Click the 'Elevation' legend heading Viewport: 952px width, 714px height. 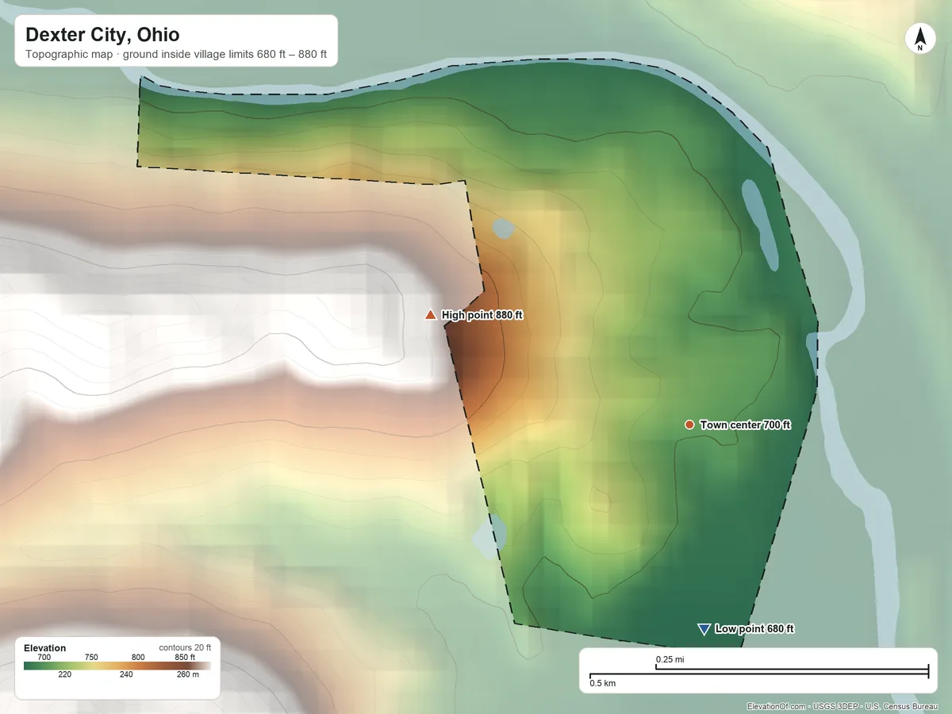45,648
